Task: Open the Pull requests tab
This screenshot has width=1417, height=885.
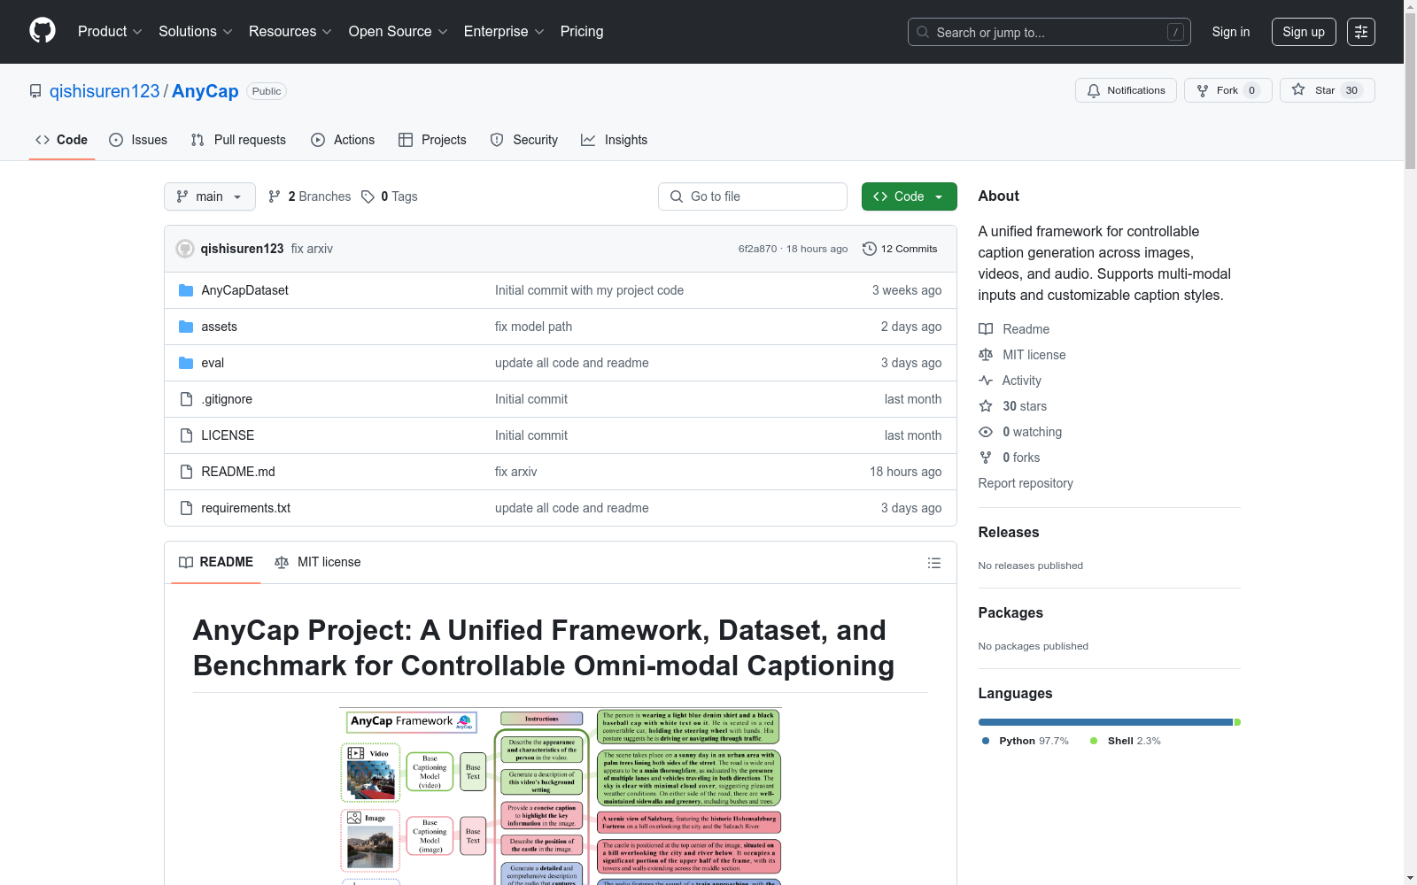Action: point(238,140)
